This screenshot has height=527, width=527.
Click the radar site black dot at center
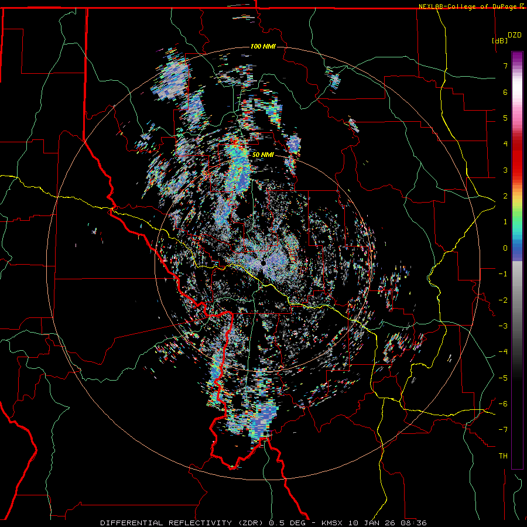pos(263,263)
